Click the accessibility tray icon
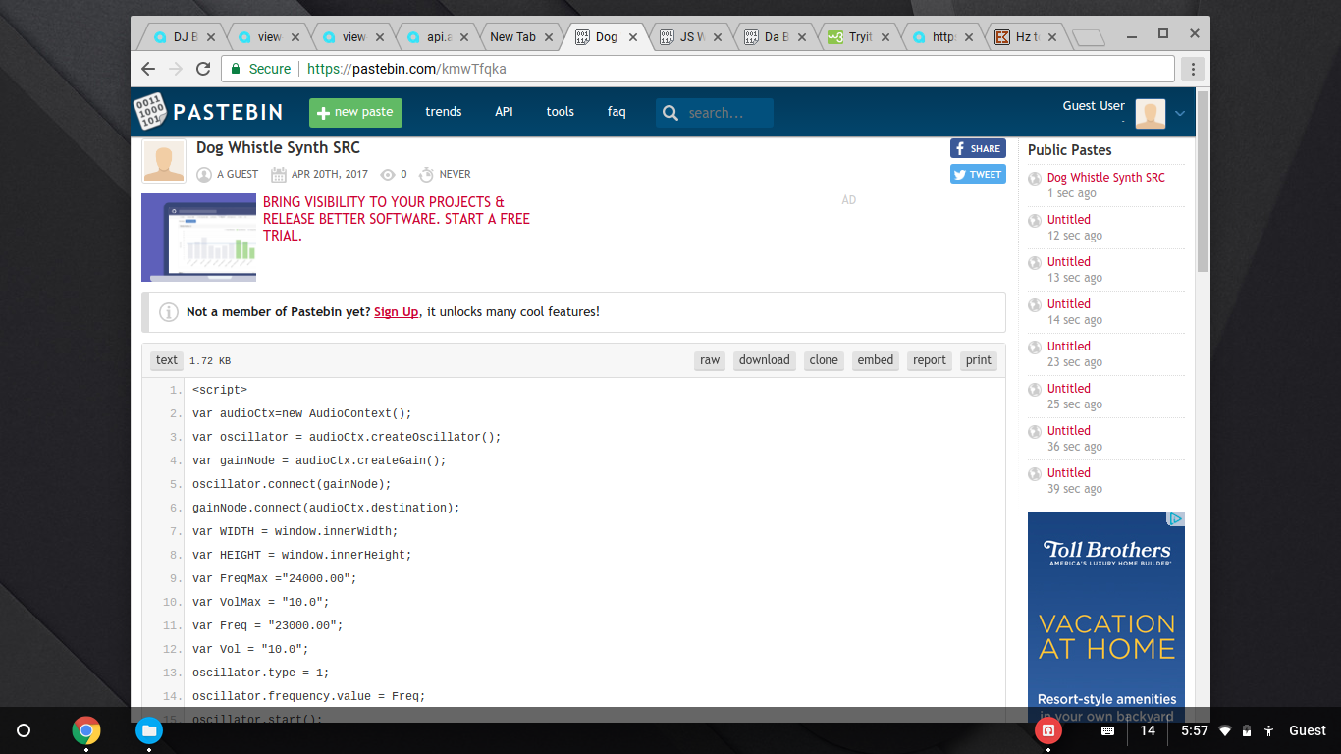Viewport: 1341px width, 754px height. pos(1269,730)
